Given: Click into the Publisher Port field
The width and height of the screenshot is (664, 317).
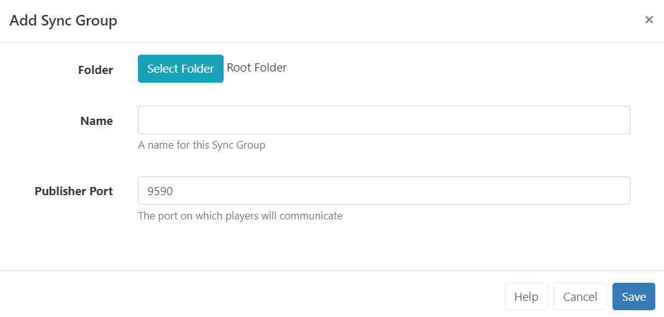Looking at the screenshot, I should [383, 191].
